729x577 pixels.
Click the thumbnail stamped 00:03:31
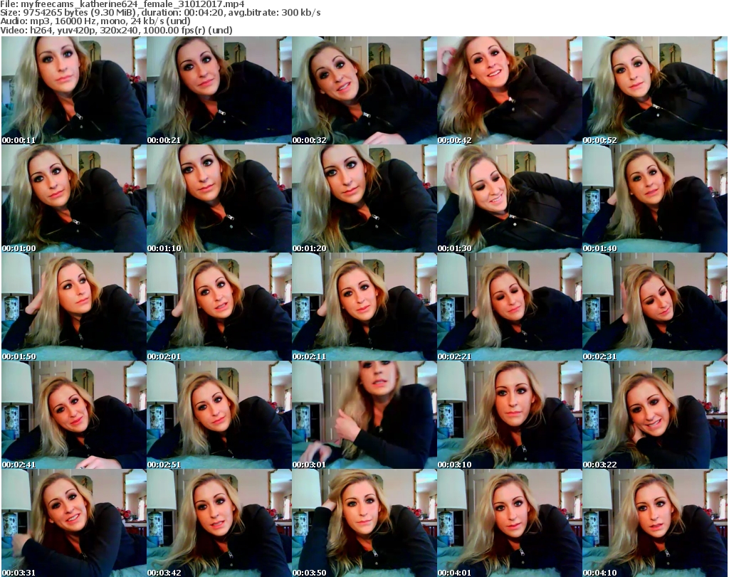(74, 523)
